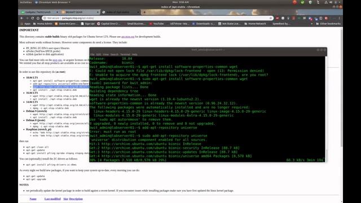
Task: Go to the browser home page
Action: click(x=38, y=18)
